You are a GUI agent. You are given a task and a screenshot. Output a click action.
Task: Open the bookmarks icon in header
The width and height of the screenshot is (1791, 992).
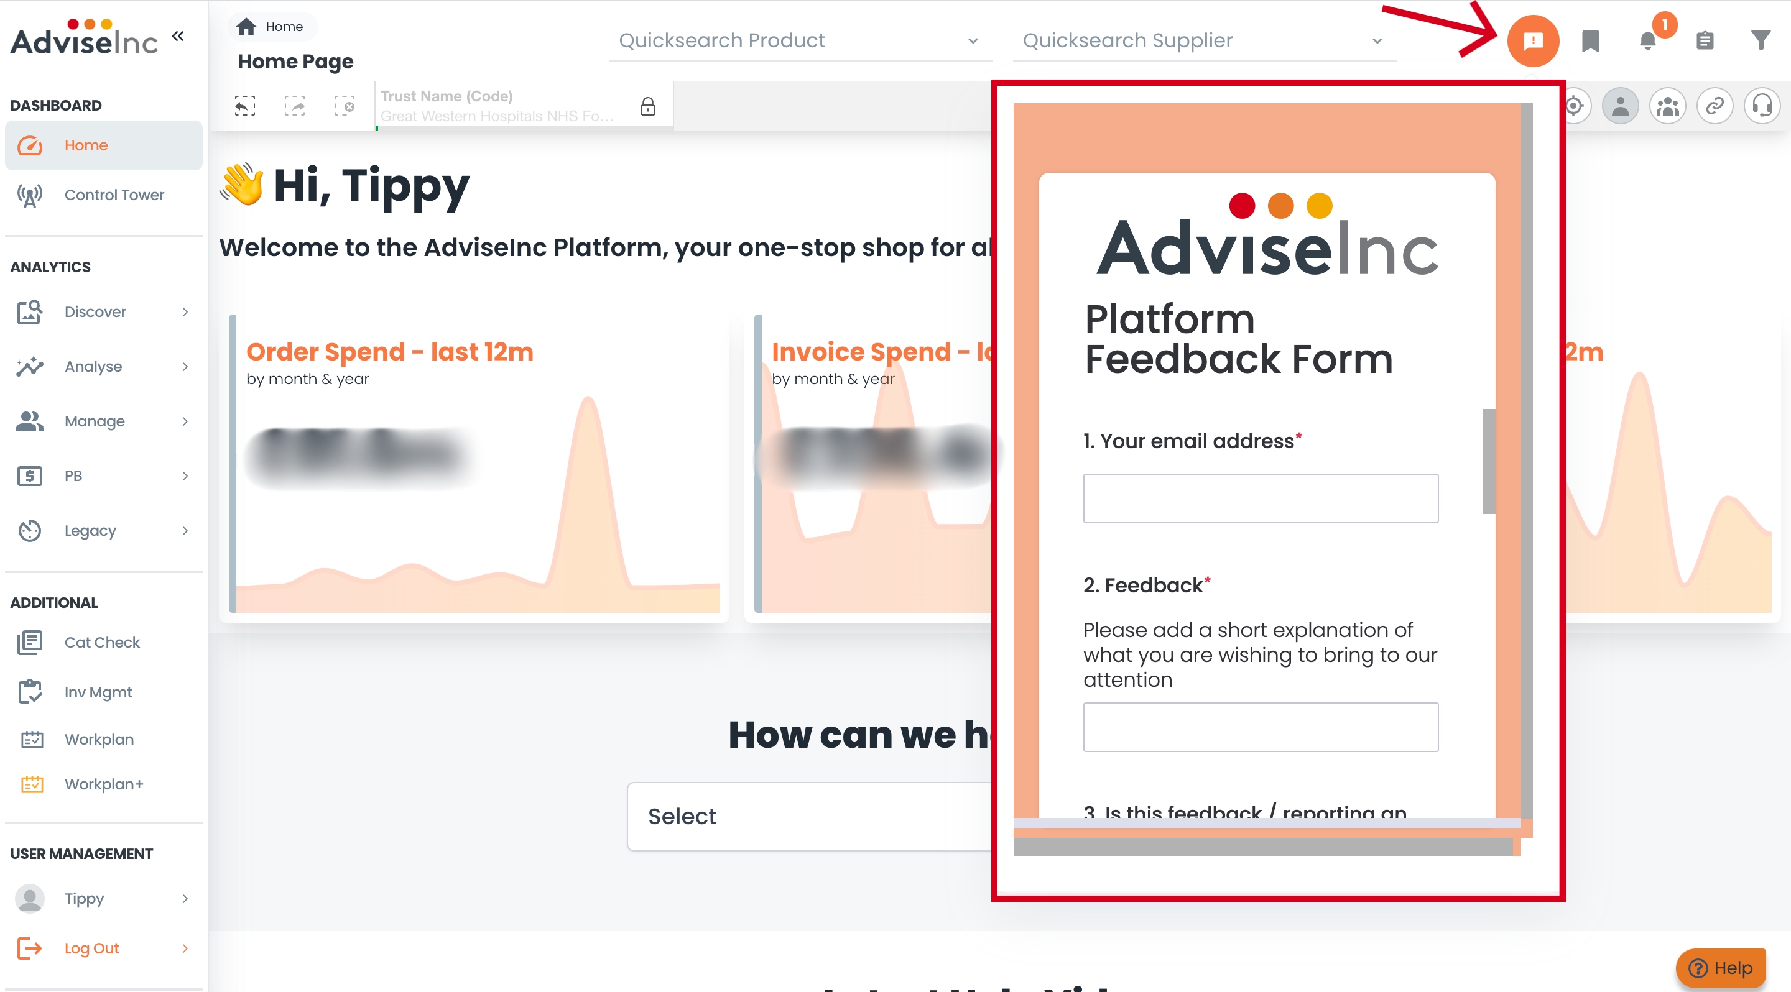1590,41
